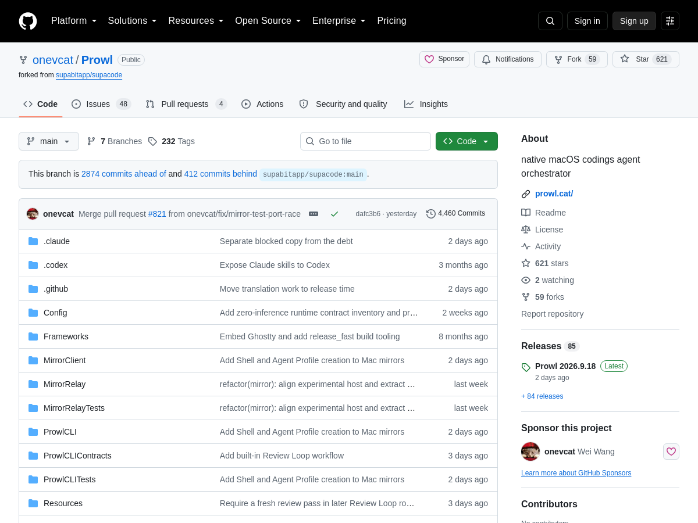Open the appearance settings sliders icon
The height and width of the screenshot is (523, 698).
coord(670,21)
